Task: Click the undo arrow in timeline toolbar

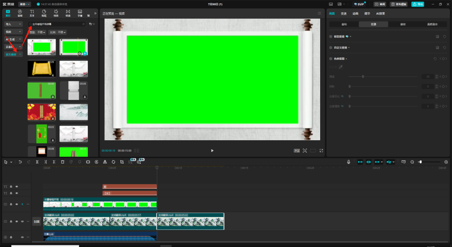Action: click(x=20, y=162)
